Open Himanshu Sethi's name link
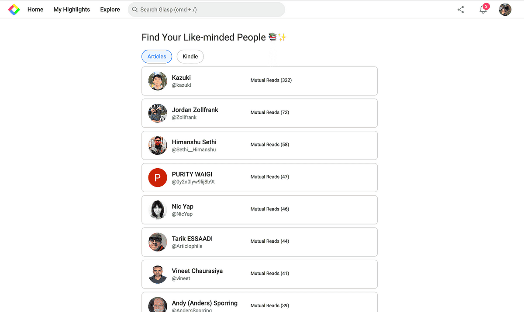Image resolution: width=524 pixels, height=312 pixels. coord(194,142)
